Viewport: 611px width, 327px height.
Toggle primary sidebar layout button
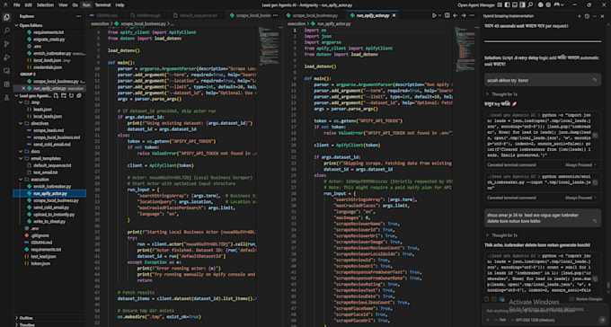[x=507, y=5]
